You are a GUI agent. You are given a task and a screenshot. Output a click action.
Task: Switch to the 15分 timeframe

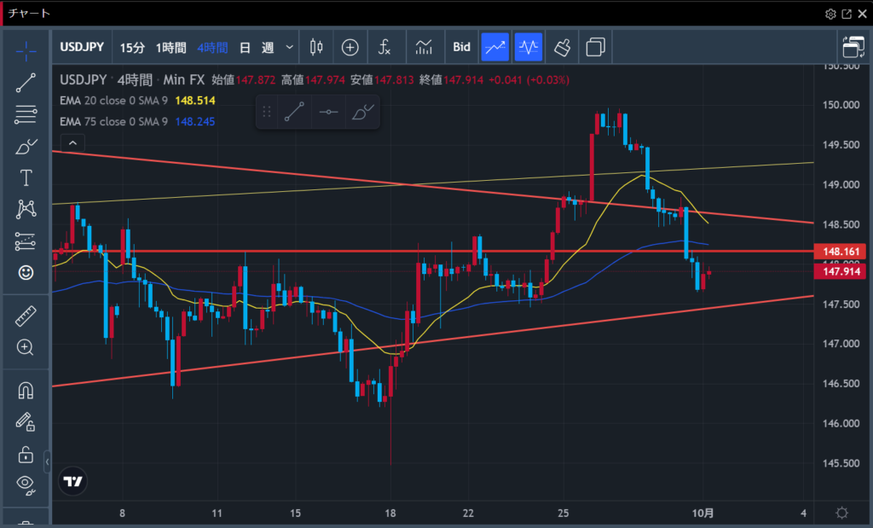point(132,48)
